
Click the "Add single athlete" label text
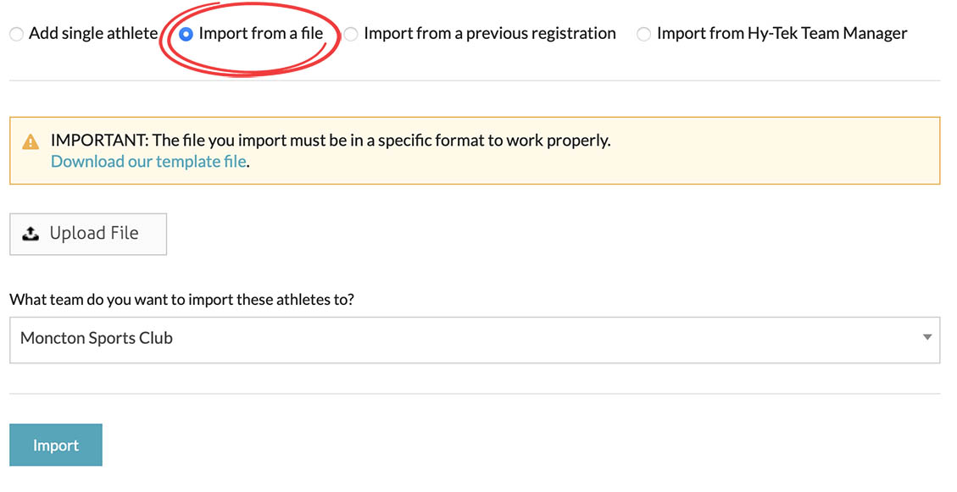click(x=93, y=34)
